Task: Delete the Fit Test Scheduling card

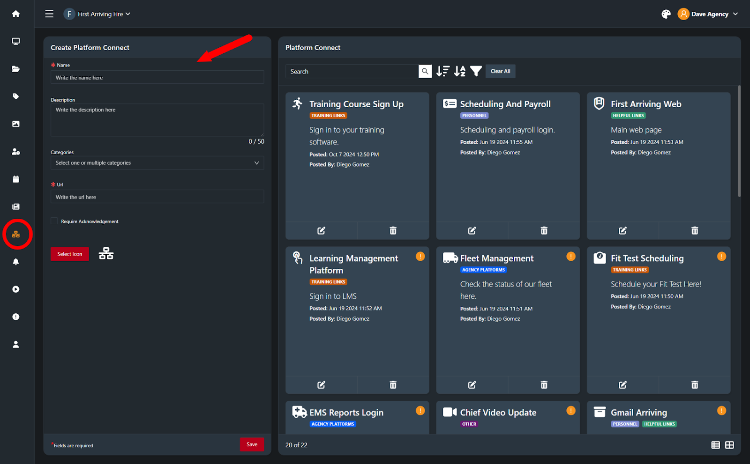Action: 695,385
